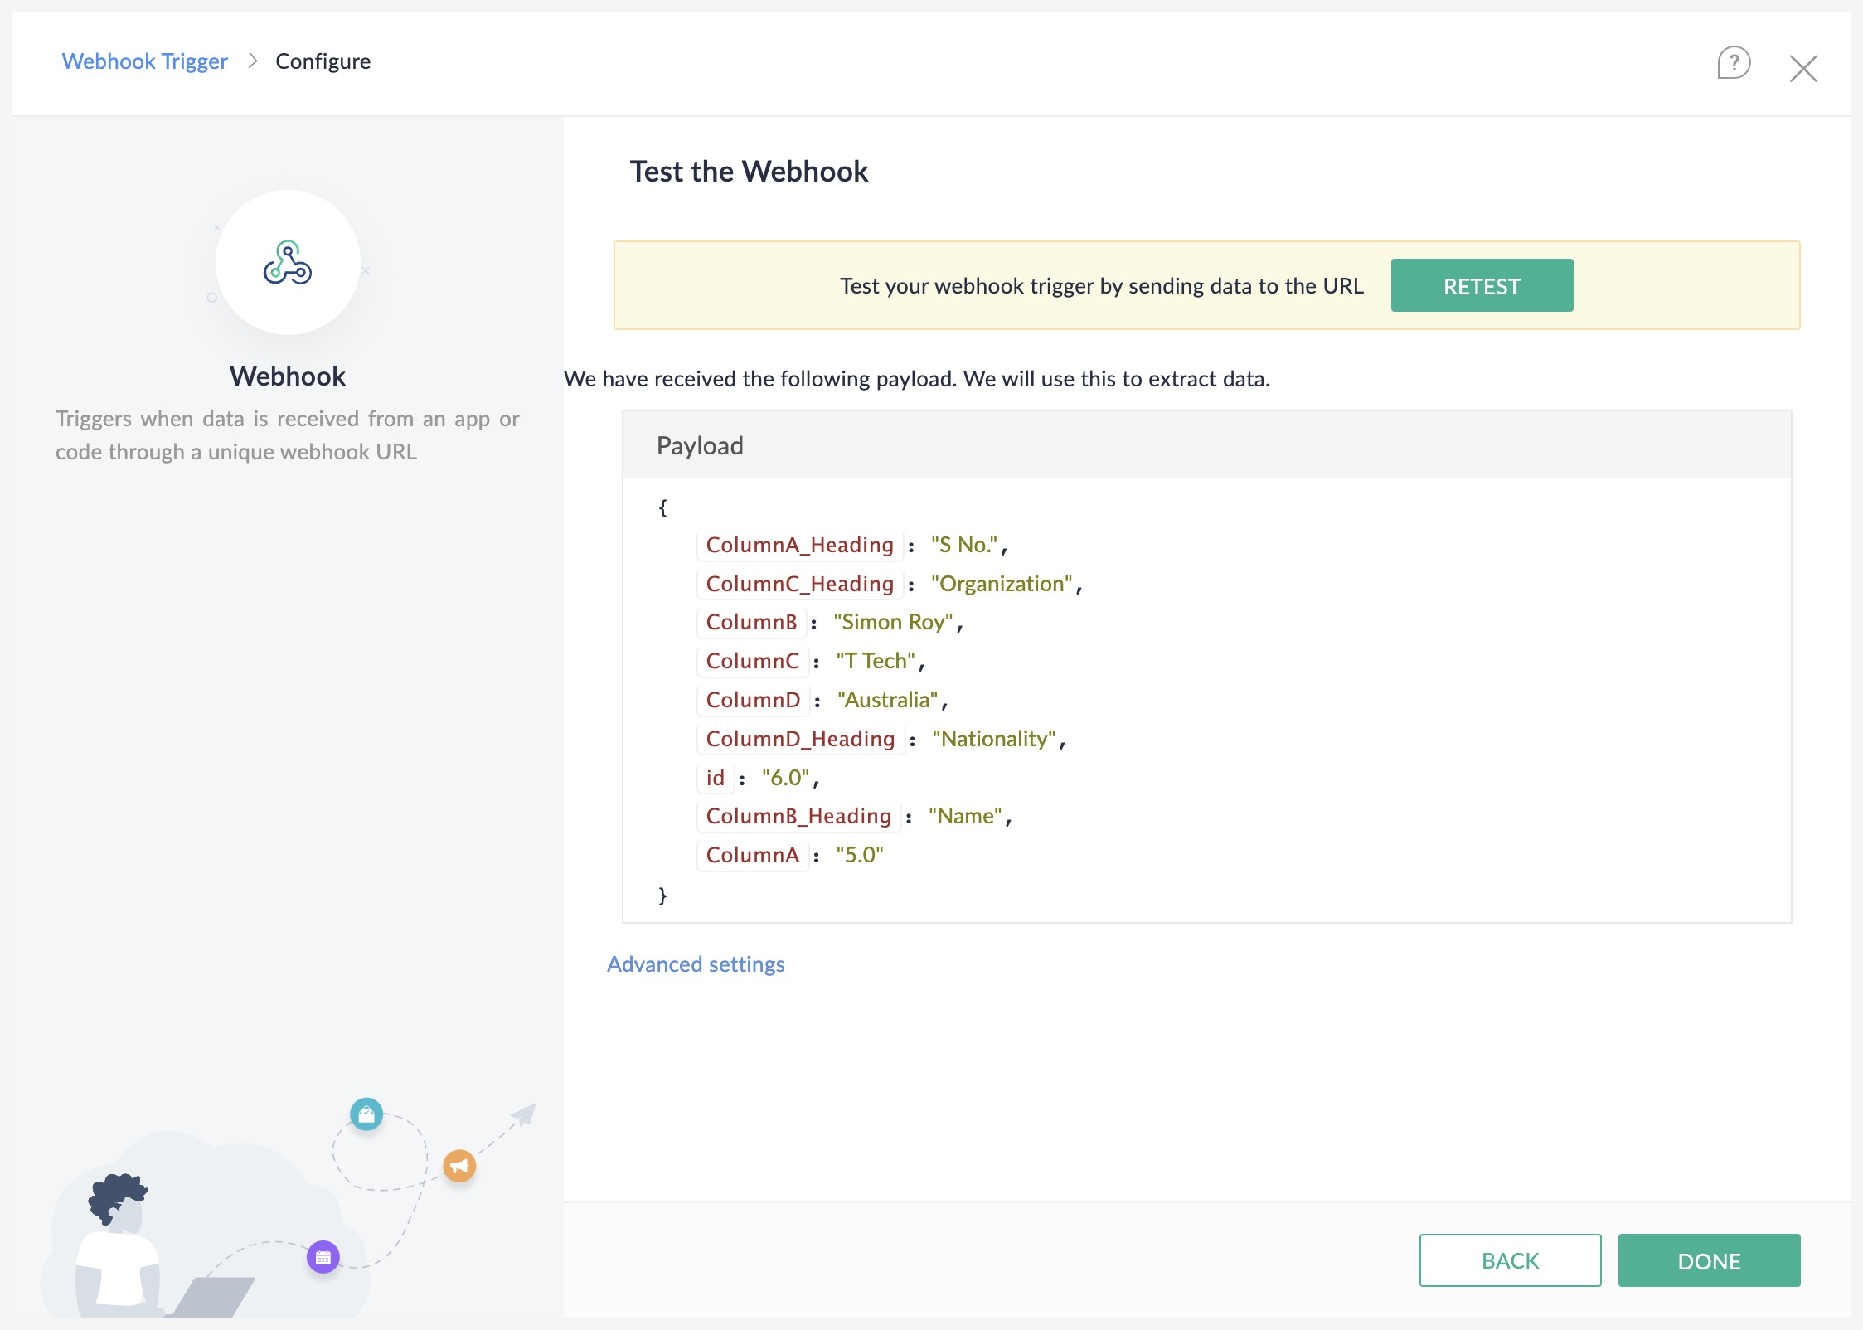This screenshot has height=1330, width=1863.
Task: Click the id key in payload
Action: tap(715, 778)
